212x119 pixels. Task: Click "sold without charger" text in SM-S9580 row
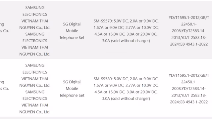click(130, 99)
